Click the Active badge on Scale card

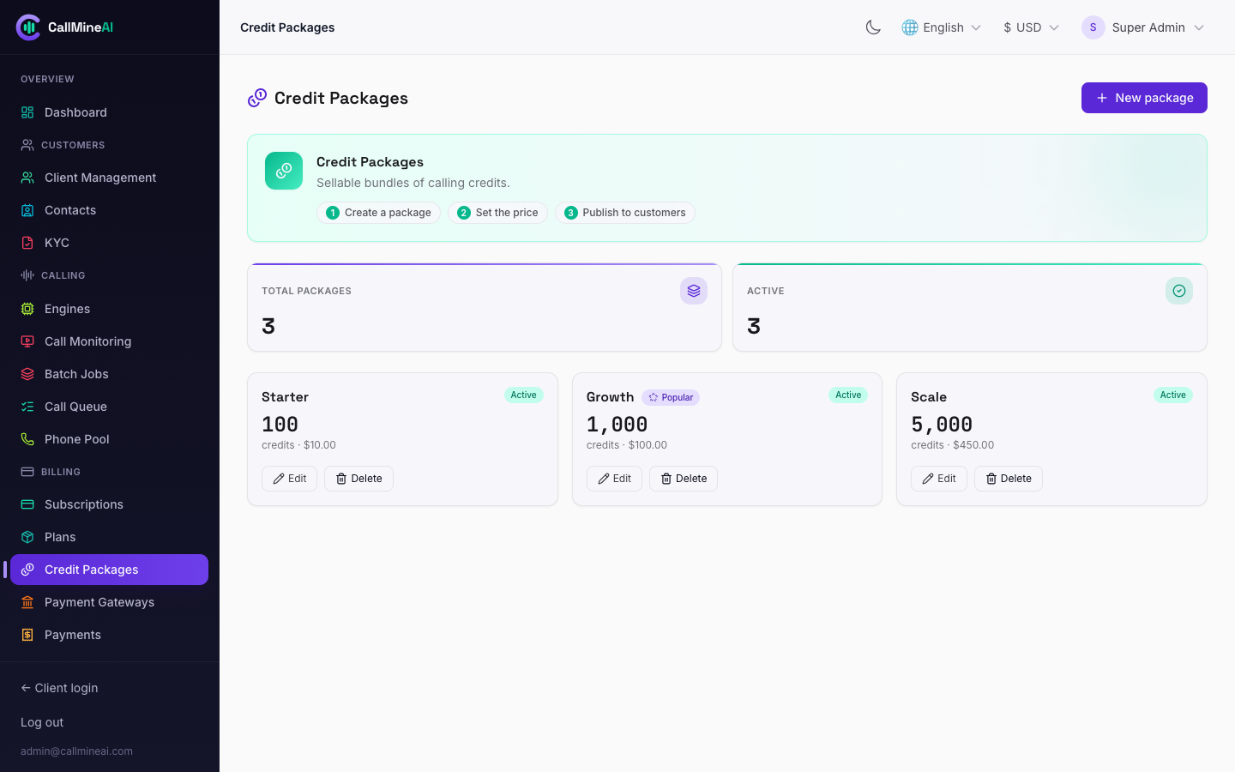click(x=1173, y=395)
